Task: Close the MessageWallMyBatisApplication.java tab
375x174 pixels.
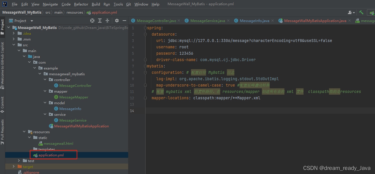Action: coord(350,21)
